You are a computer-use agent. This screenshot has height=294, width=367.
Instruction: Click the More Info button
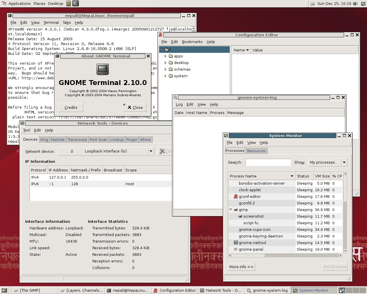point(241,267)
